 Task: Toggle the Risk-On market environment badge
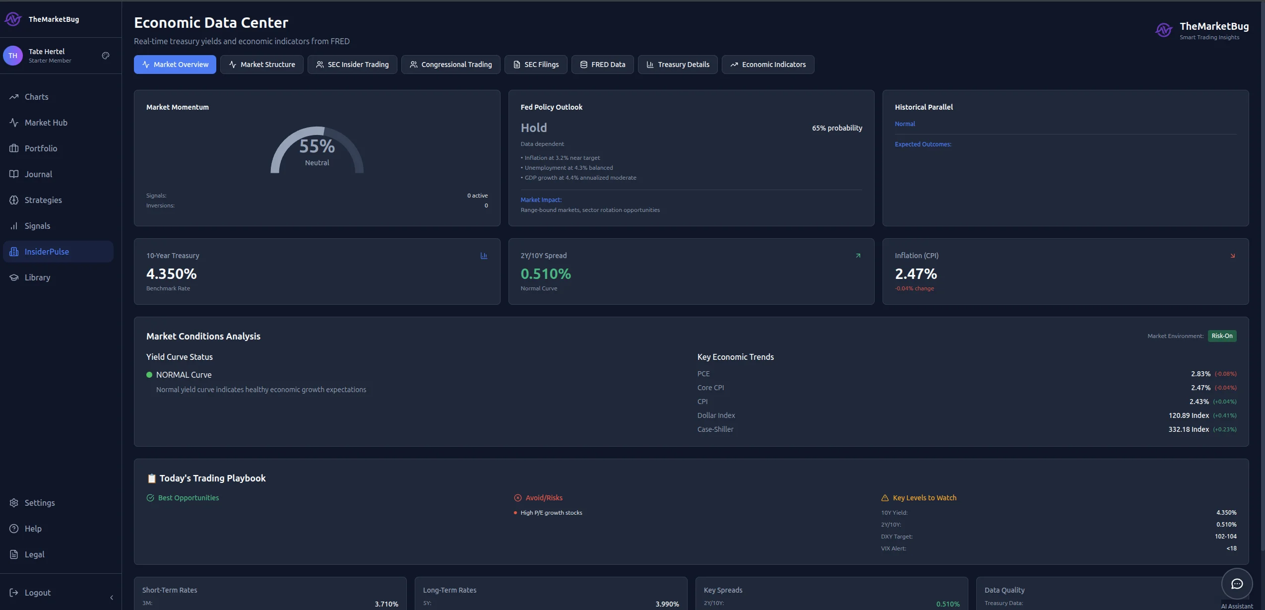[x=1222, y=336]
